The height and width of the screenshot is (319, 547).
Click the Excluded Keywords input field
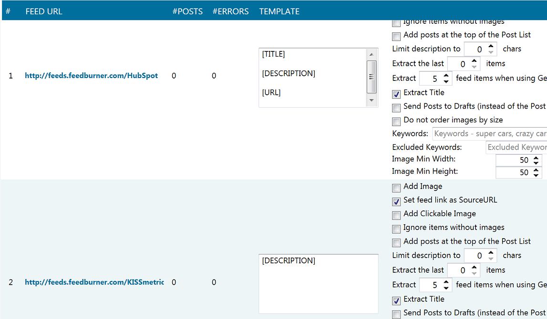click(516, 148)
